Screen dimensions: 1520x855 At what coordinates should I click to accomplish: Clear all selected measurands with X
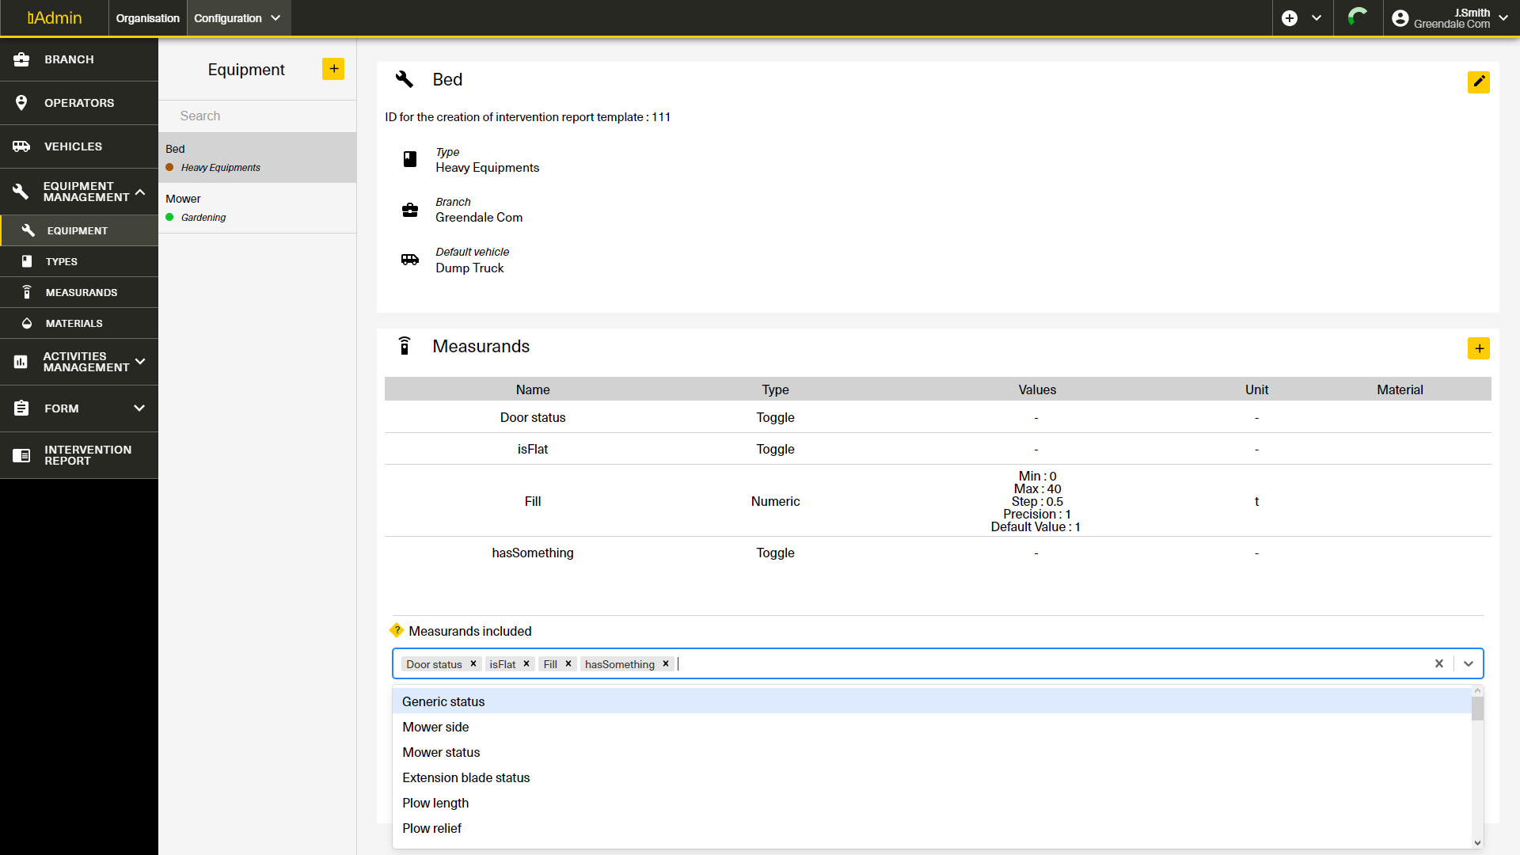pyautogui.click(x=1439, y=663)
